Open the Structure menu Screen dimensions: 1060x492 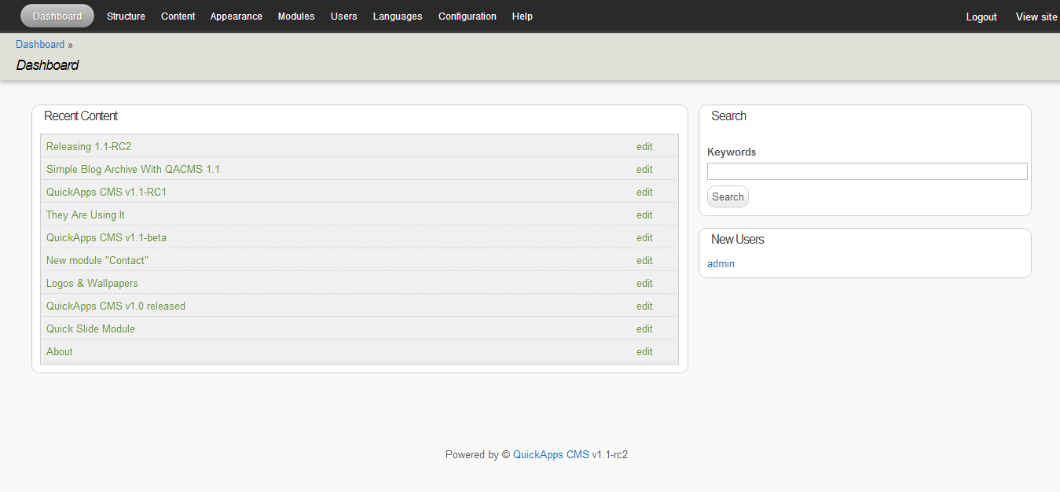pyautogui.click(x=126, y=16)
